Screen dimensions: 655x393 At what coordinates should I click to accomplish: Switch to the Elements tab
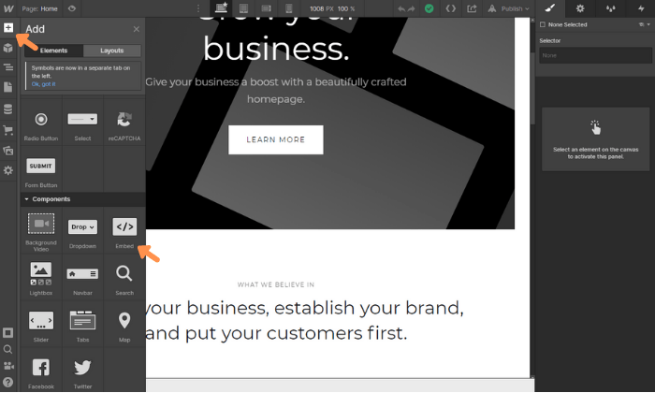(54, 51)
